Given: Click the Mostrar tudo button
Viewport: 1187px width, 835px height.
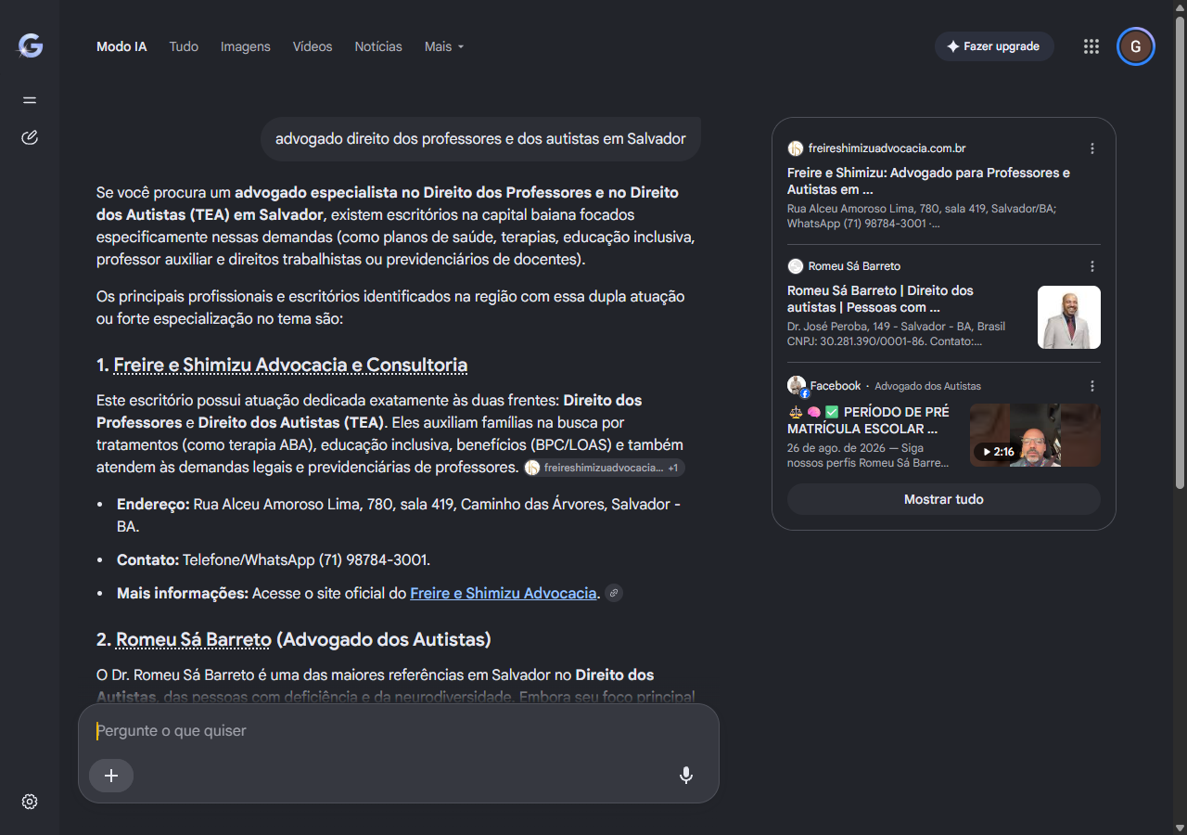Looking at the screenshot, I should click(x=944, y=499).
